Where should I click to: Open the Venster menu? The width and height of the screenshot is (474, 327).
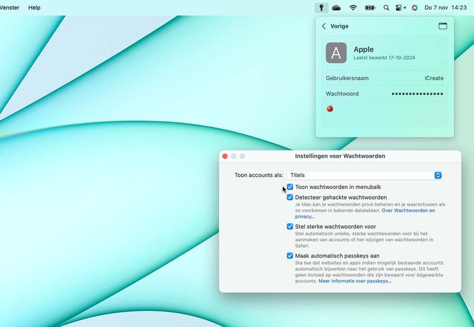point(9,8)
